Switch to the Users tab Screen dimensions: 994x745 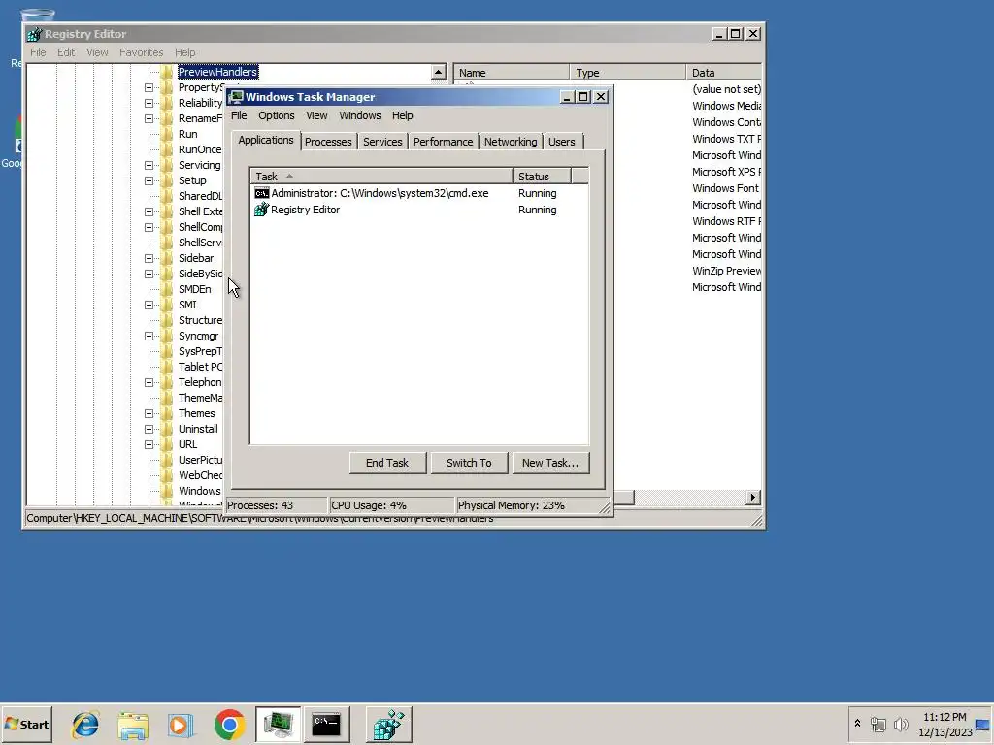562,142
